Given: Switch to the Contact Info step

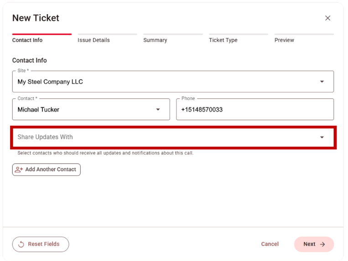Looking at the screenshot, I should click(27, 40).
